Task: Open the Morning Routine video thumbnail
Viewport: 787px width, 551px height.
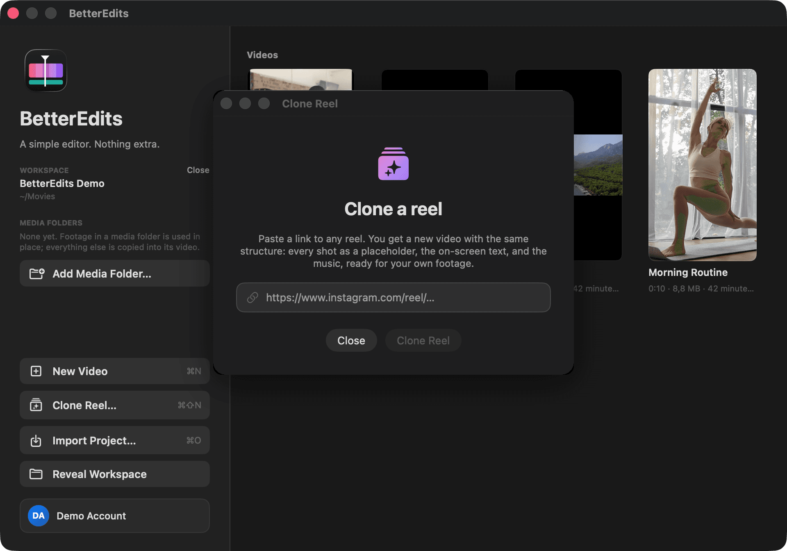Action: pos(703,165)
